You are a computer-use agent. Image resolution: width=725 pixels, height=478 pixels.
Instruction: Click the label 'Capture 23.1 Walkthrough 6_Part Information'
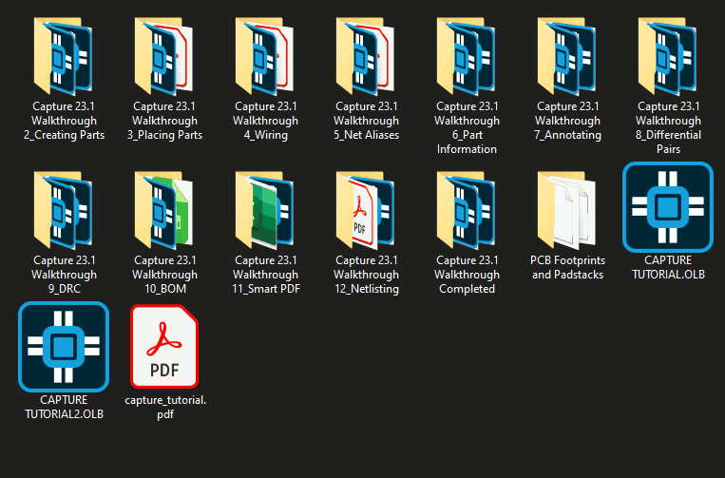(x=467, y=127)
